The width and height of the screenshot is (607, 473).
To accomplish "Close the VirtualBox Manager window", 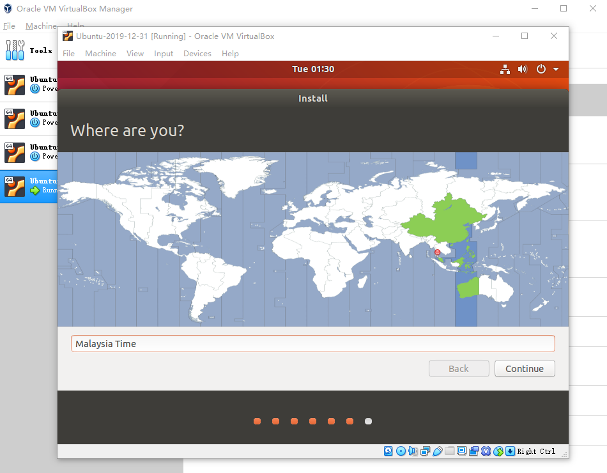I will [593, 8].
